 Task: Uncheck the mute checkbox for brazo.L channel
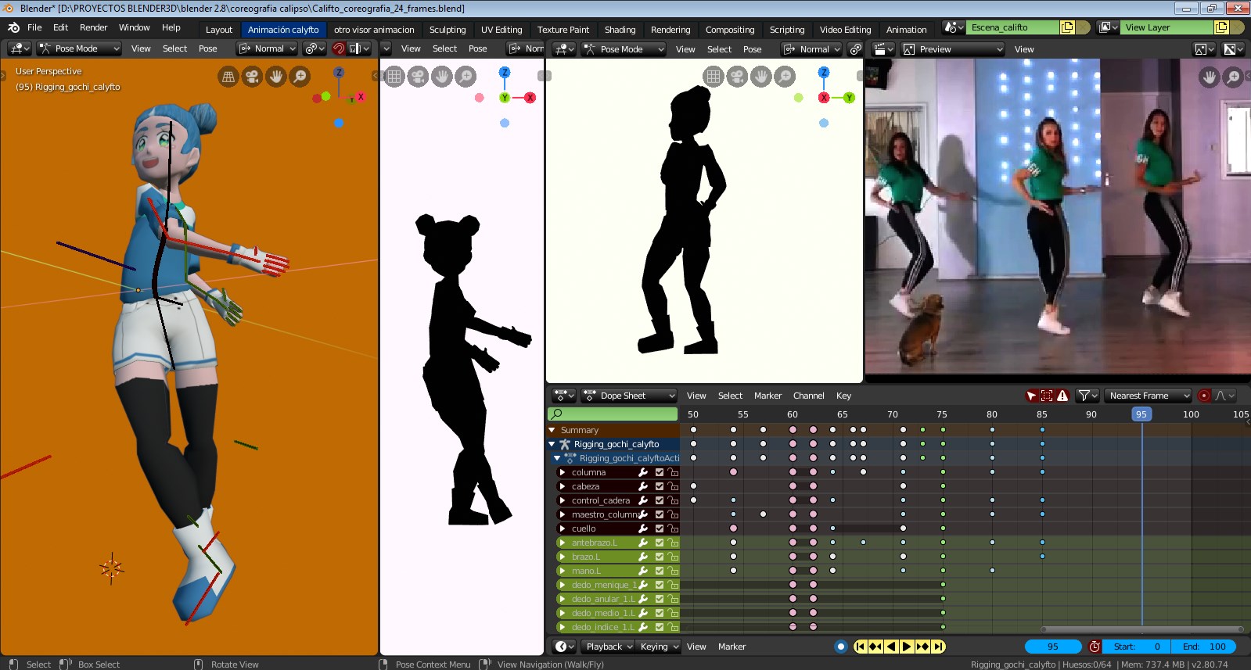click(660, 557)
